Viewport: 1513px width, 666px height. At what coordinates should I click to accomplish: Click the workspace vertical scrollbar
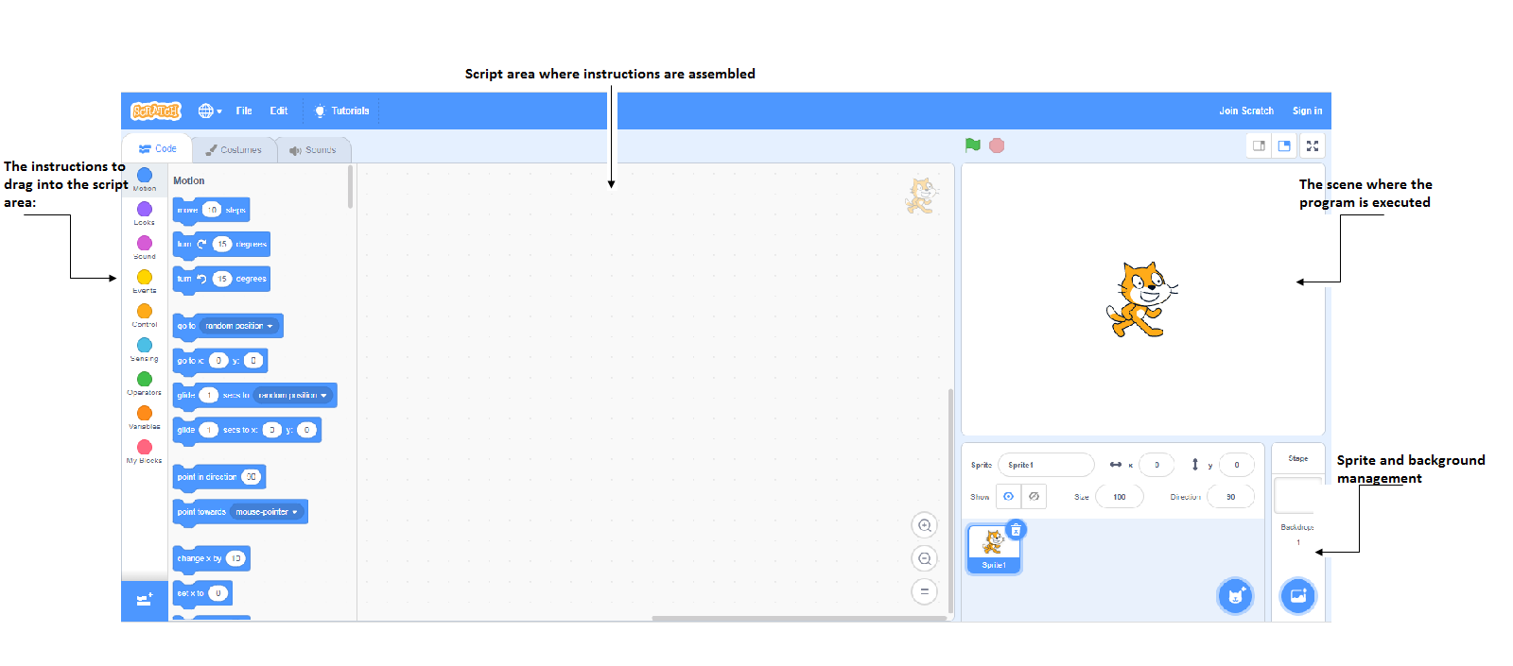tap(950, 502)
